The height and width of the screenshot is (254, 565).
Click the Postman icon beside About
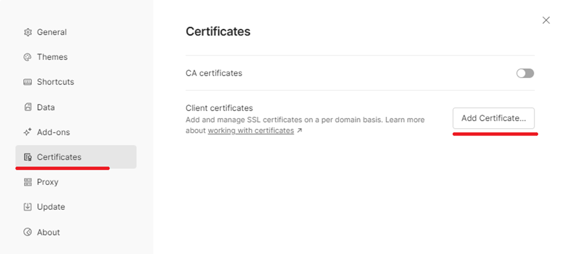point(28,232)
